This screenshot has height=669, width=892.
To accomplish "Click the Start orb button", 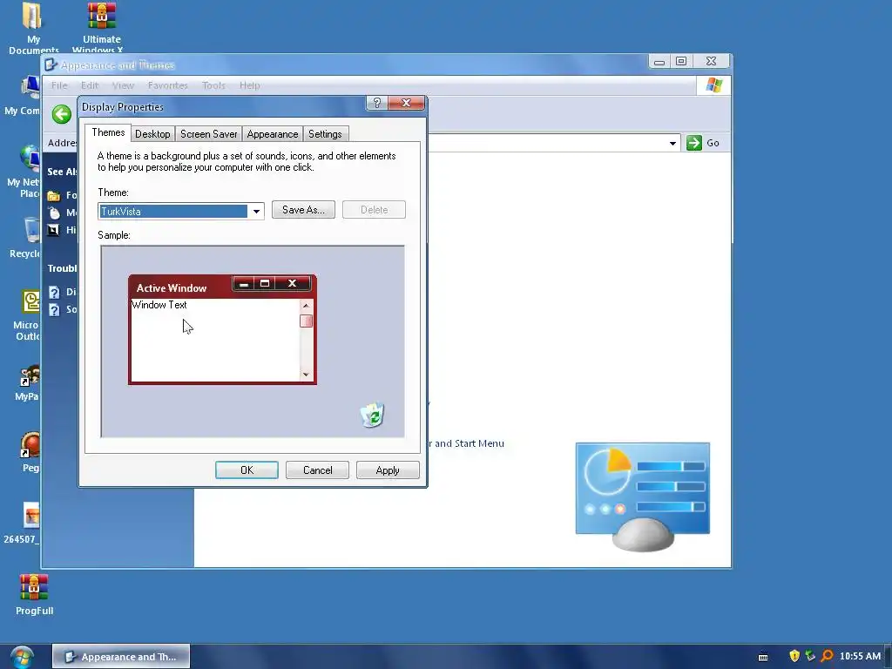I will [22, 657].
